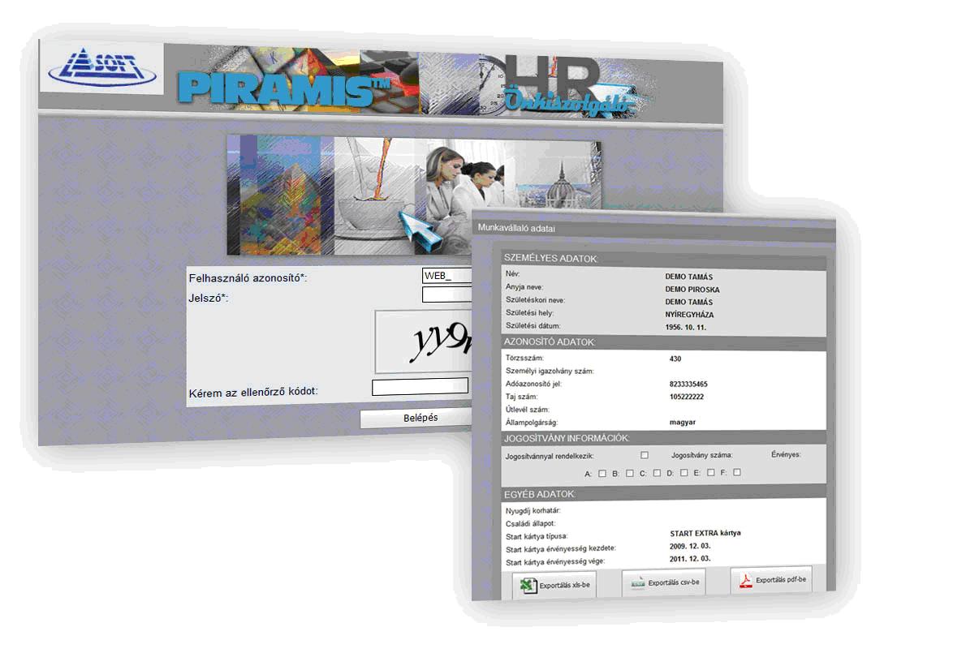The width and height of the screenshot is (966, 653).
Task: Click Törzsszám value 430
Action: 675,359
